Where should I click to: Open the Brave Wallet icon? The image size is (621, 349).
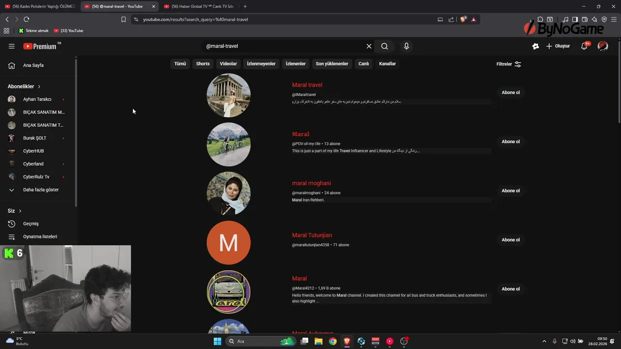click(585, 19)
